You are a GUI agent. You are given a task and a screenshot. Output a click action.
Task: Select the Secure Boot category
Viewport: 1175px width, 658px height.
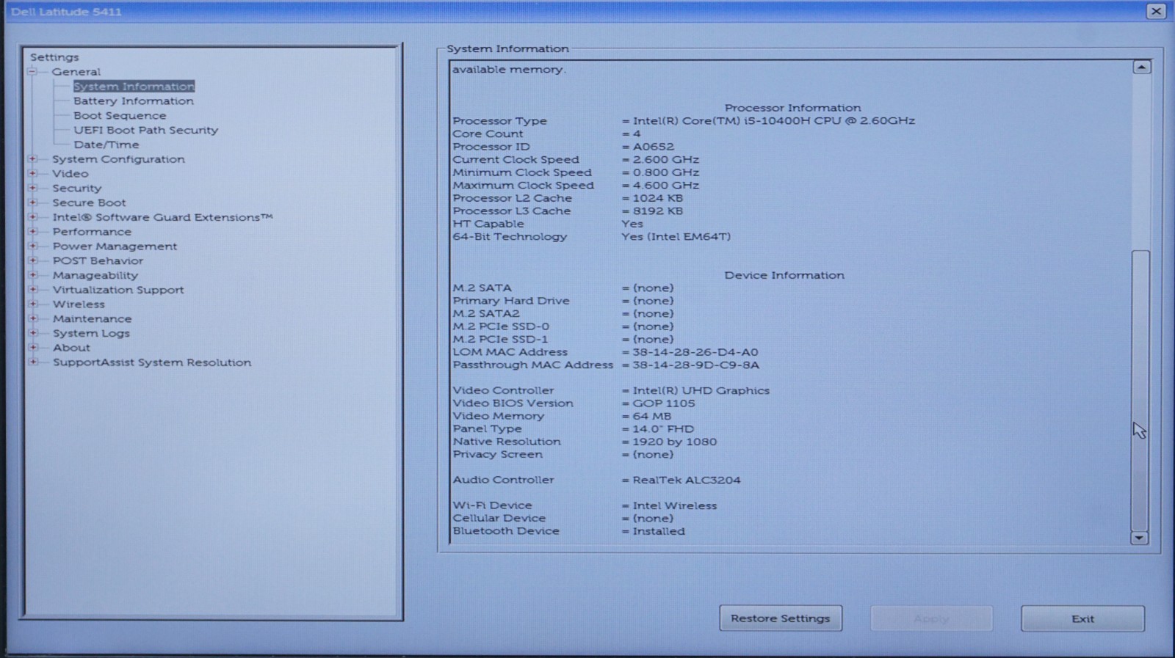click(x=89, y=202)
